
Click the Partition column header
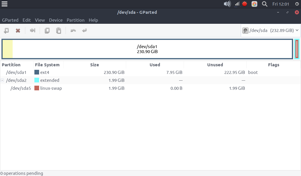click(x=17, y=65)
